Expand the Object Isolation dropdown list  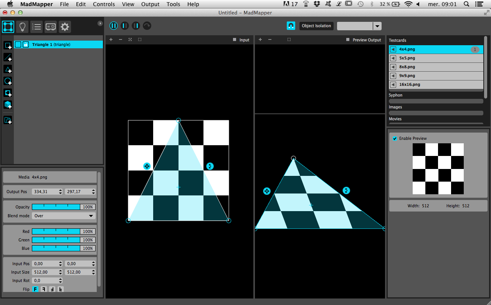pyautogui.click(x=377, y=26)
